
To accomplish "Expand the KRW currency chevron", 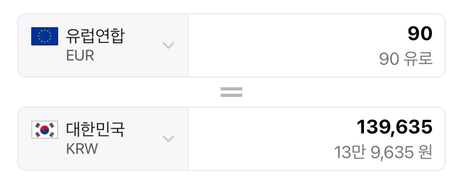I will [168, 138].
